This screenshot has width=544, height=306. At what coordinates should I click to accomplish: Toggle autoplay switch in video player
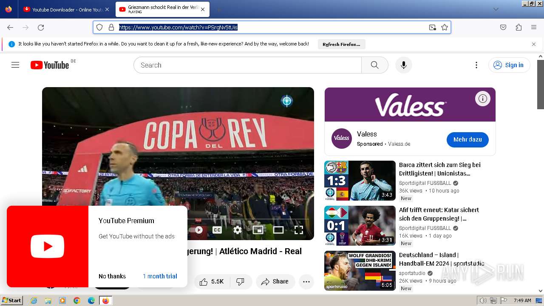click(x=196, y=230)
